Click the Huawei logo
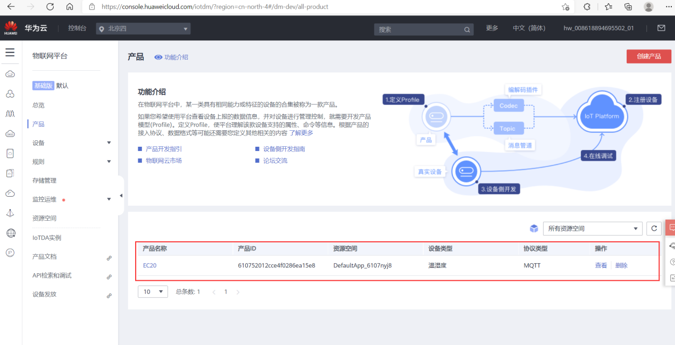The image size is (675, 345). pos(11,28)
